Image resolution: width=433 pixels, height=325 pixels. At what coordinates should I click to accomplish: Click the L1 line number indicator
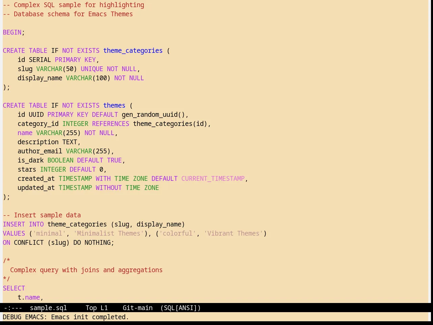point(104,308)
